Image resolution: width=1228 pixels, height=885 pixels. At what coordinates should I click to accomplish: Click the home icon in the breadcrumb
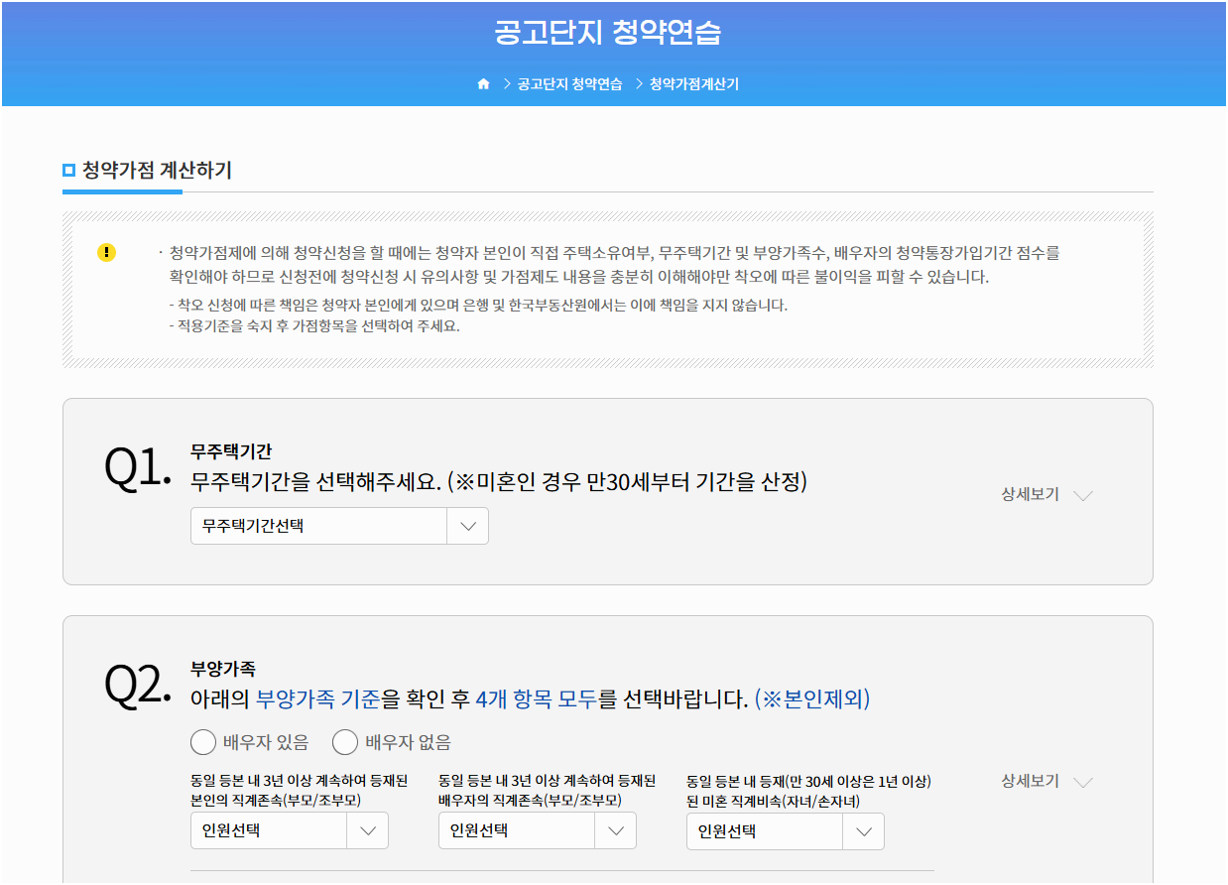point(483,84)
